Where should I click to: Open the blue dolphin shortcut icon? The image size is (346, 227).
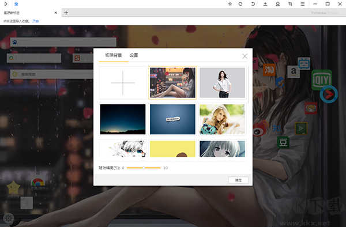click(280, 82)
